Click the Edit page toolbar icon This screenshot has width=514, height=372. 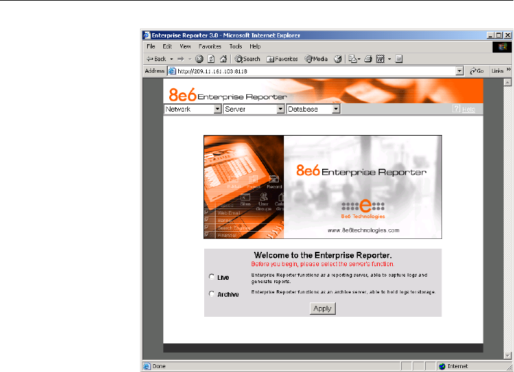click(x=380, y=59)
